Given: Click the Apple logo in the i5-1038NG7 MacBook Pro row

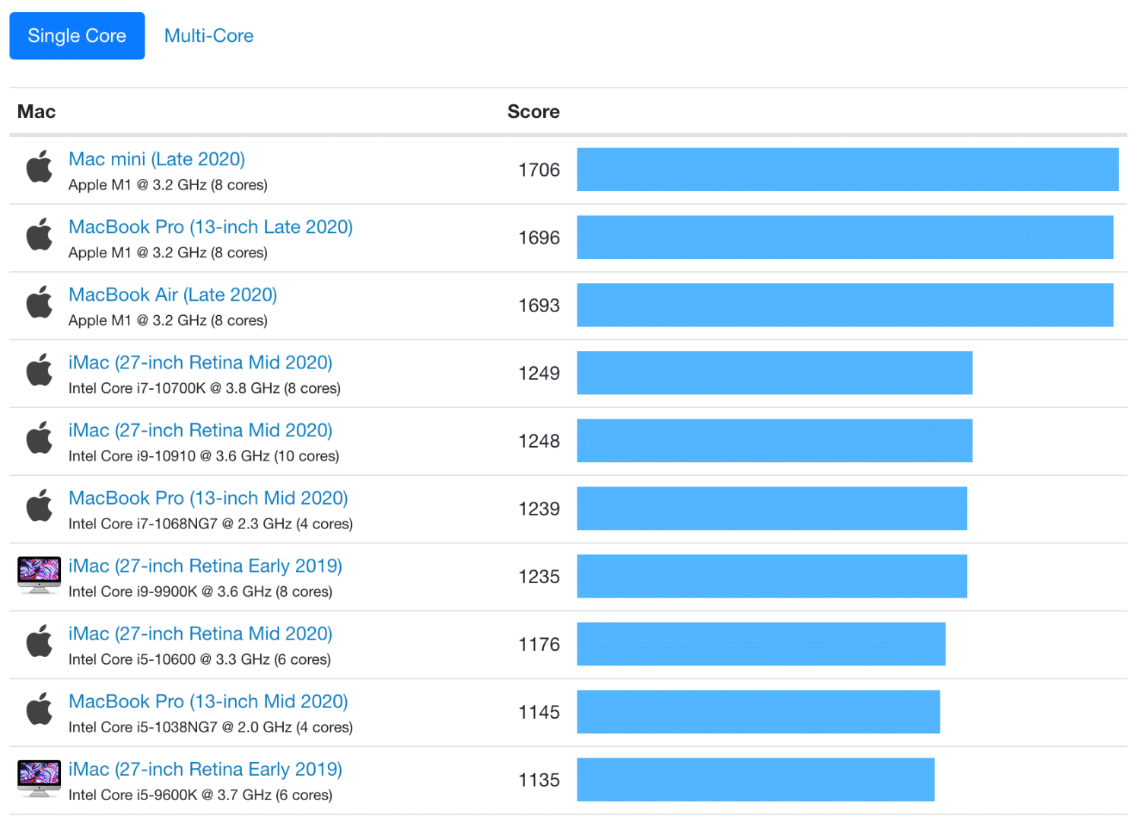Looking at the screenshot, I should coord(40,709).
